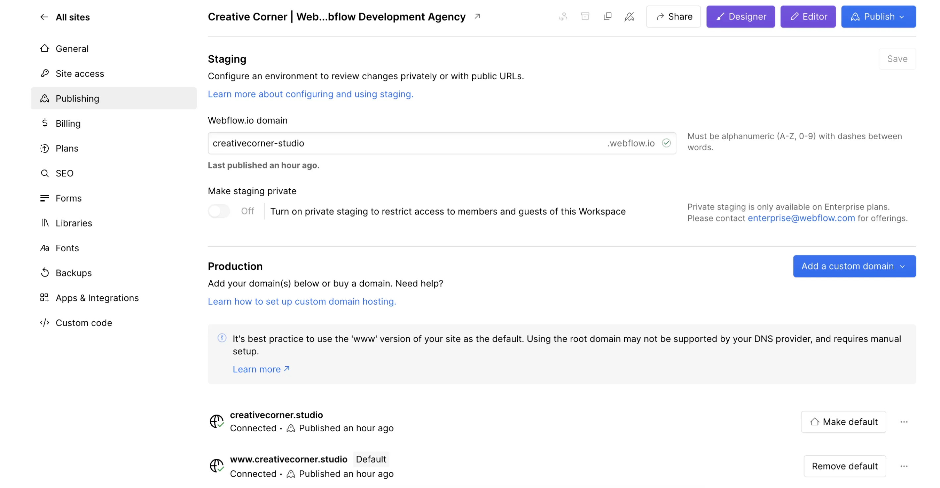940x488 pixels.
Task: Open Learn more about www default
Action: point(261,369)
